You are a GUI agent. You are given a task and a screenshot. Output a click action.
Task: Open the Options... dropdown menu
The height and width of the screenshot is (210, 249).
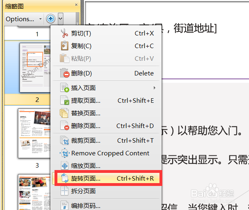[24, 19]
